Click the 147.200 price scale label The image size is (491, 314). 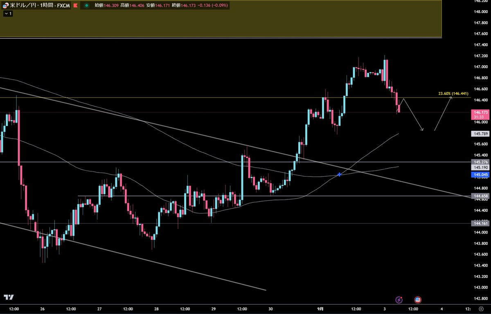pyautogui.click(x=480, y=56)
